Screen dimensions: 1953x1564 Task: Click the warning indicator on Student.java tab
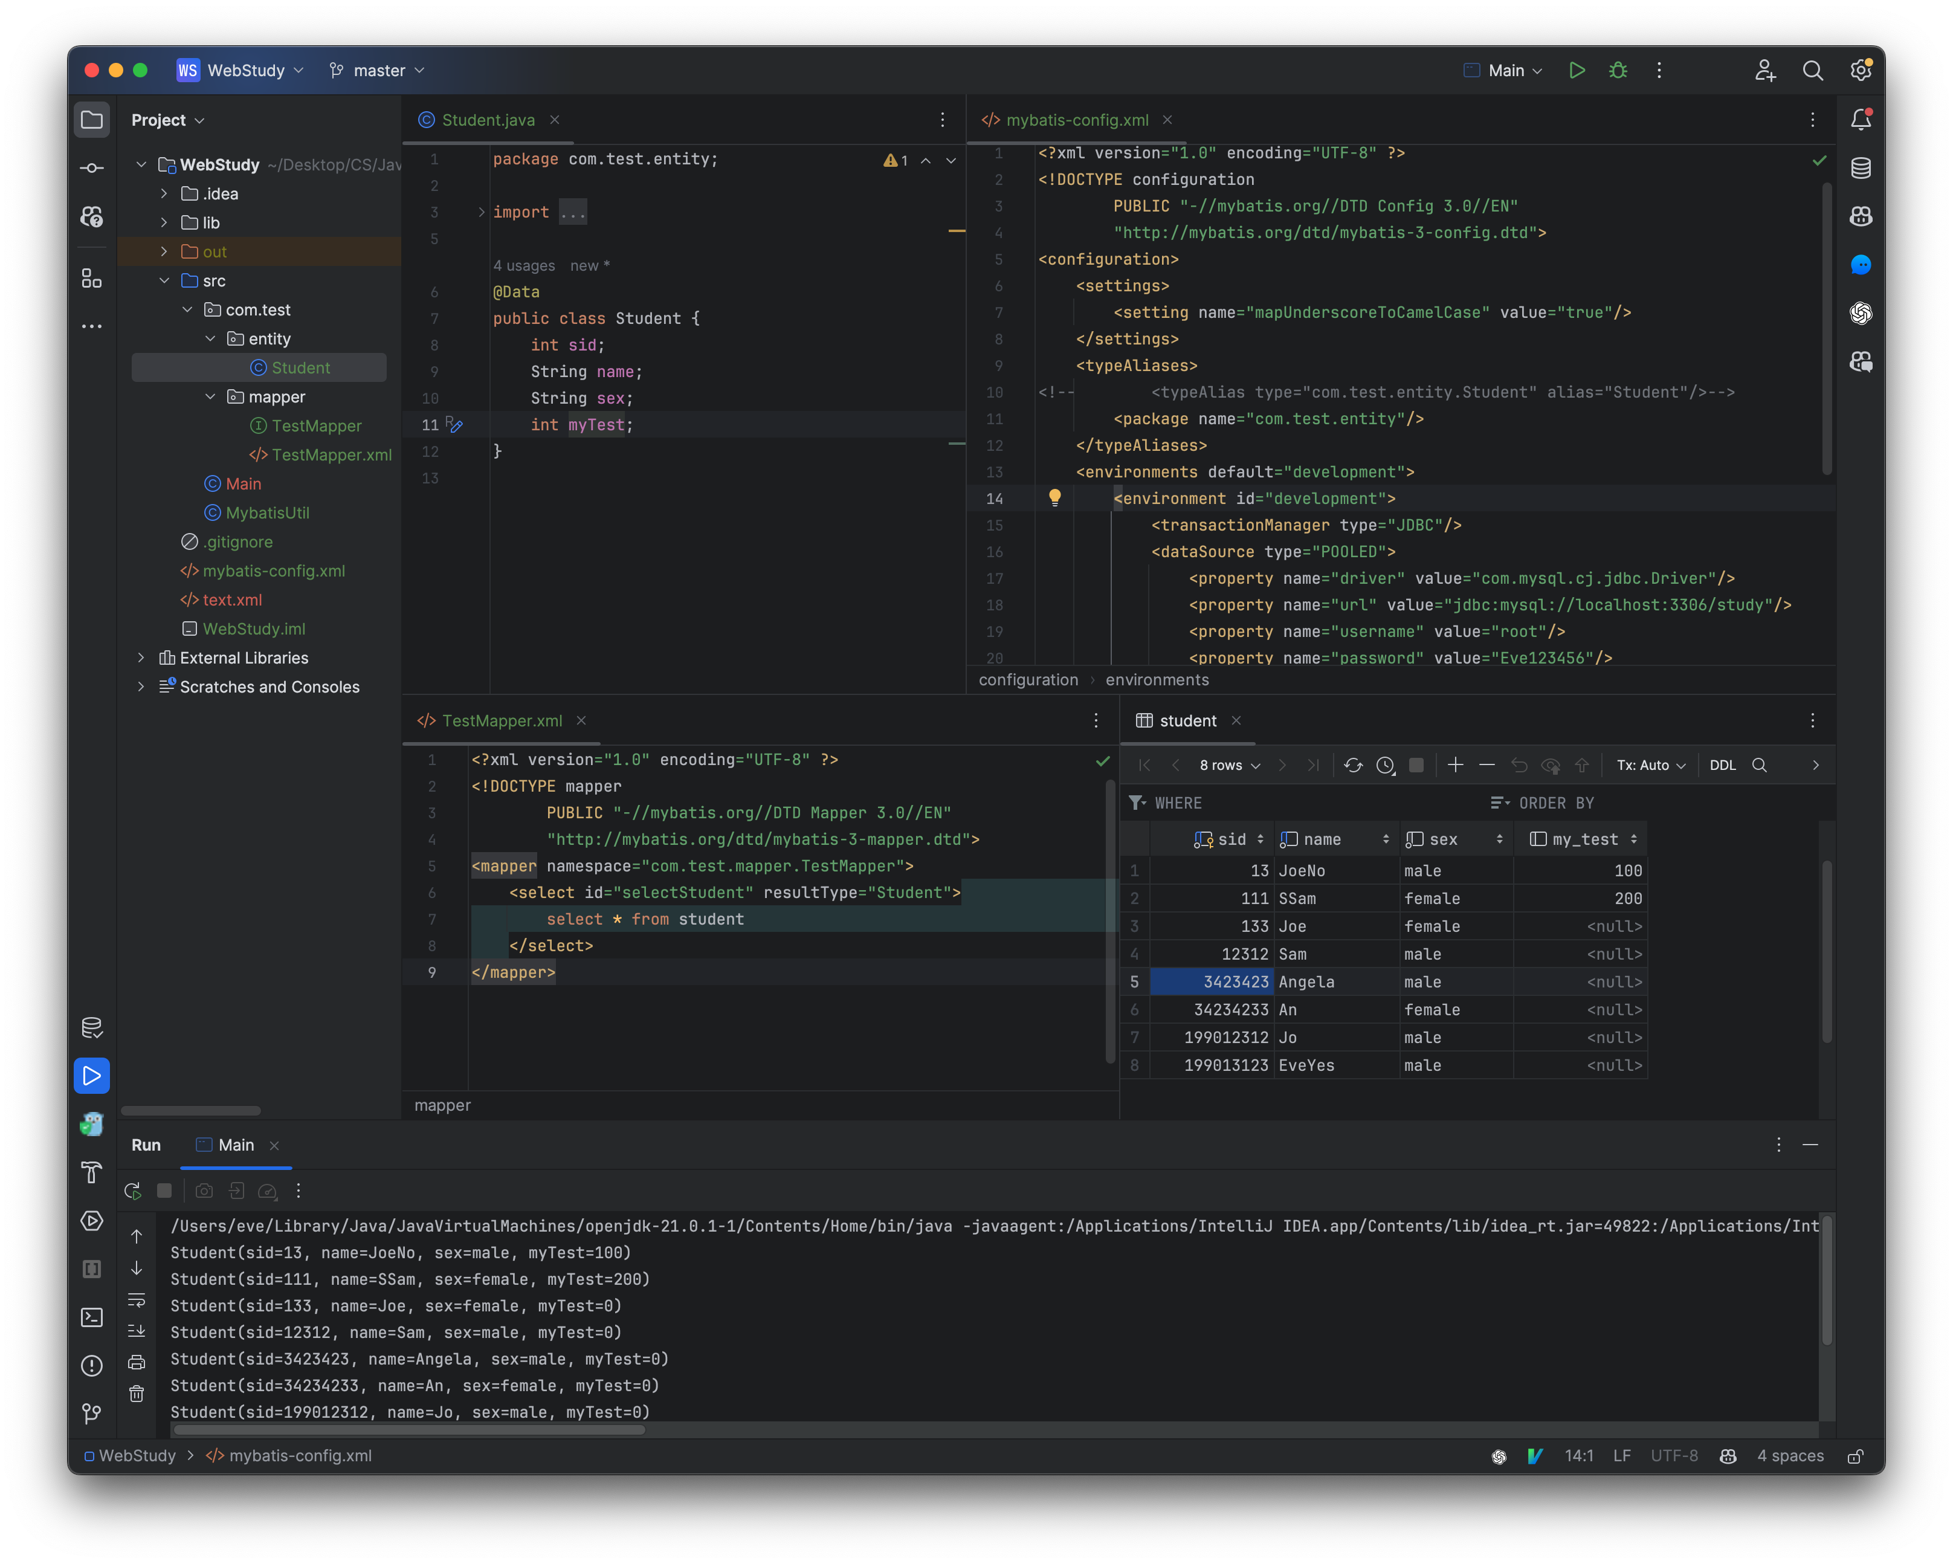coord(887,160)
